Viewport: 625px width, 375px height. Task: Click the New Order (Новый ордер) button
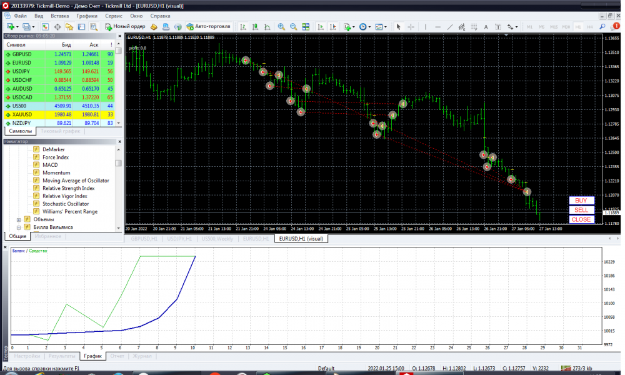point(126,27)
